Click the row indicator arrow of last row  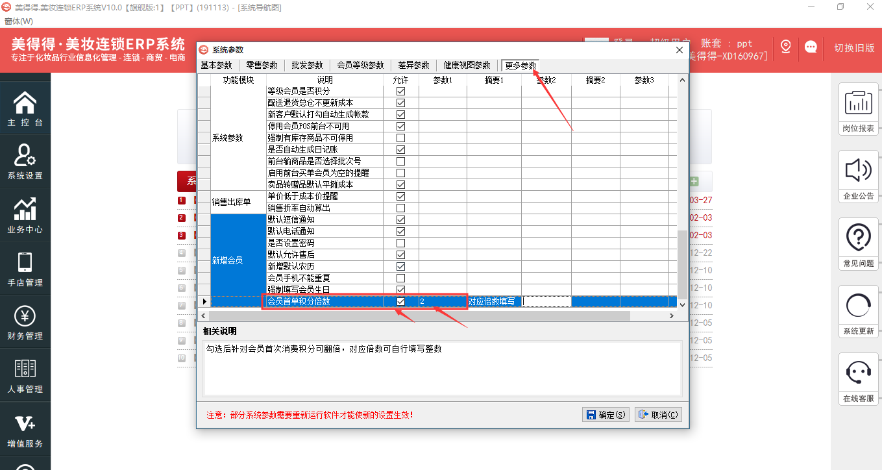point(204,302)
